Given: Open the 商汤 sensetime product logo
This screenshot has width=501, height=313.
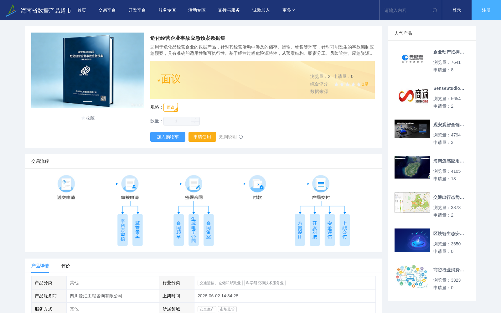Looking at the screenshot, I should 412,95.
